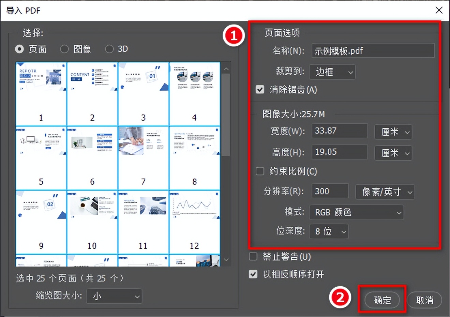Change the 位深度 bit depth dropdown

click(328, 231)
